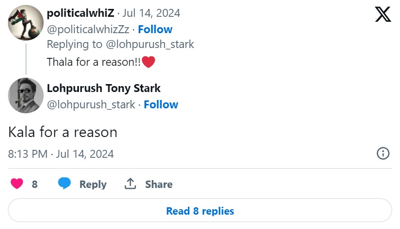Screen dimensions: 400x229
Task: Follow the politicalwhiZ account
Action: click(155, 29)
